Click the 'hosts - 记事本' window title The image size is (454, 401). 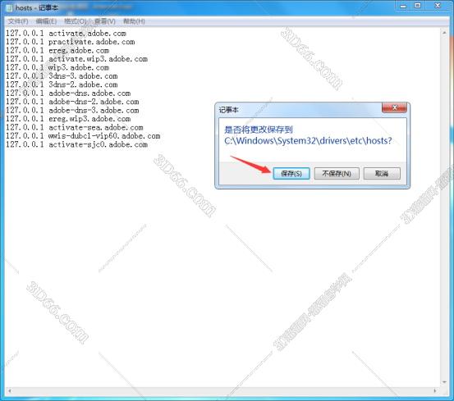coord(36,8)
